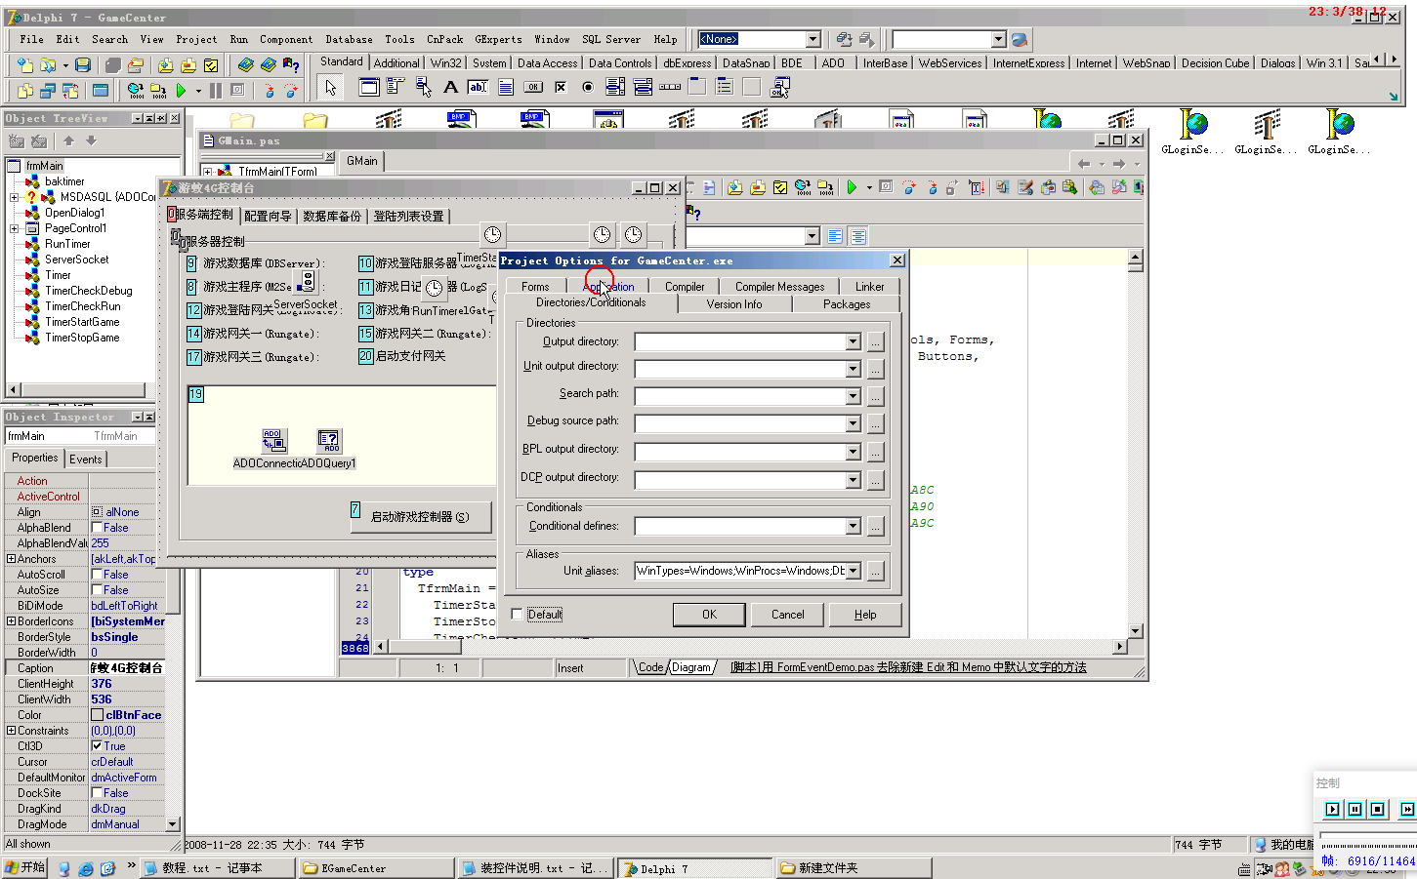Click the Pause button icon in main toolbar
The image size is (1417, 879).
coord(216,91)
